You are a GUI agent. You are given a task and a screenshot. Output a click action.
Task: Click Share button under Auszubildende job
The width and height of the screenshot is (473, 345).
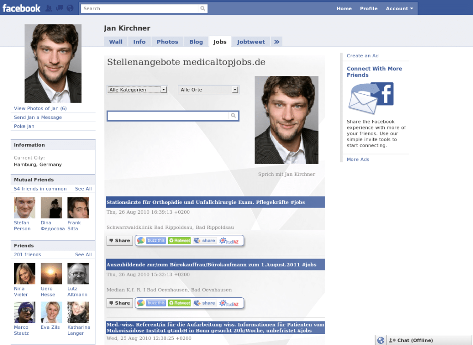pyautogui.click(x=120, y=303)
